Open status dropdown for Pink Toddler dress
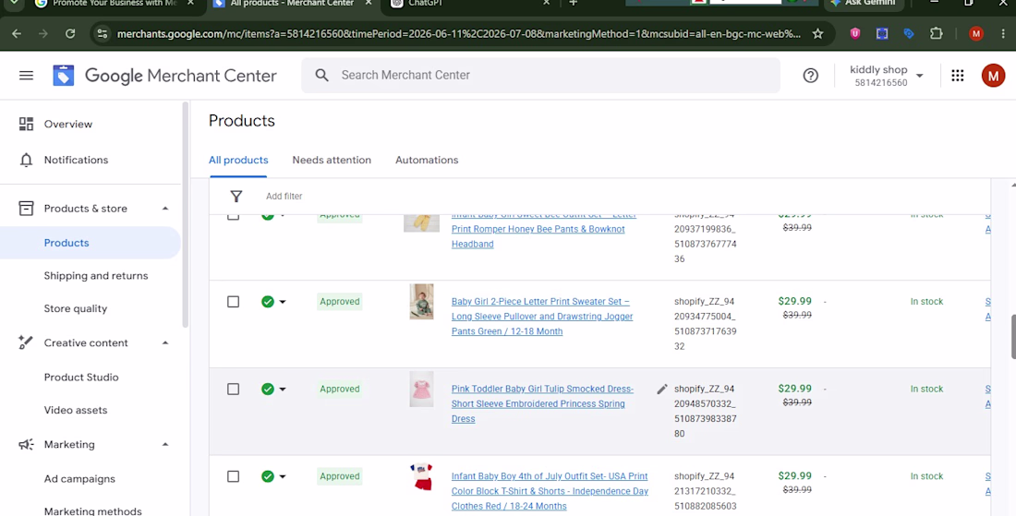This screenshot has width=1016, height=516. point(283,390)
